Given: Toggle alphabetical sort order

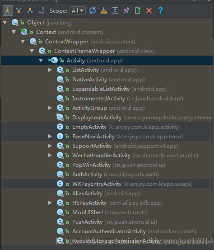Looking at the screenshot, I should [x=42, y=11].
